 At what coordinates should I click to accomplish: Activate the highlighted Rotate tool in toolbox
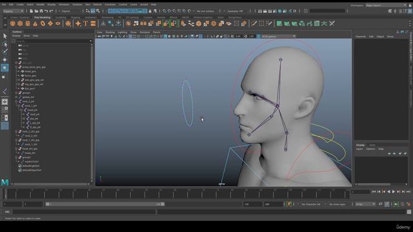(x=5, y=68)
